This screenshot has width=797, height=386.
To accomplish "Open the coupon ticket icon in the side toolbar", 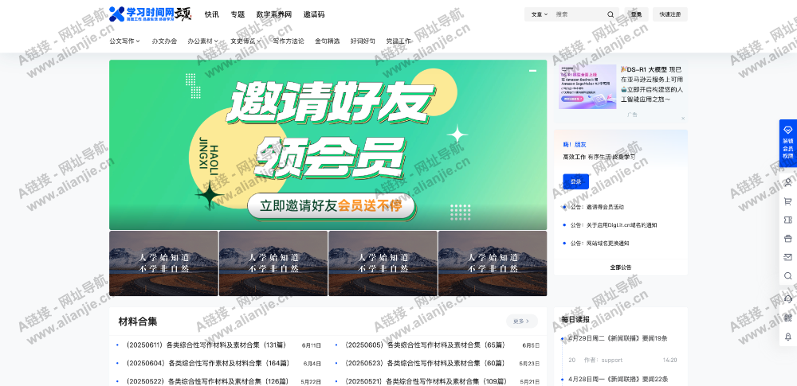I will 788,220.
